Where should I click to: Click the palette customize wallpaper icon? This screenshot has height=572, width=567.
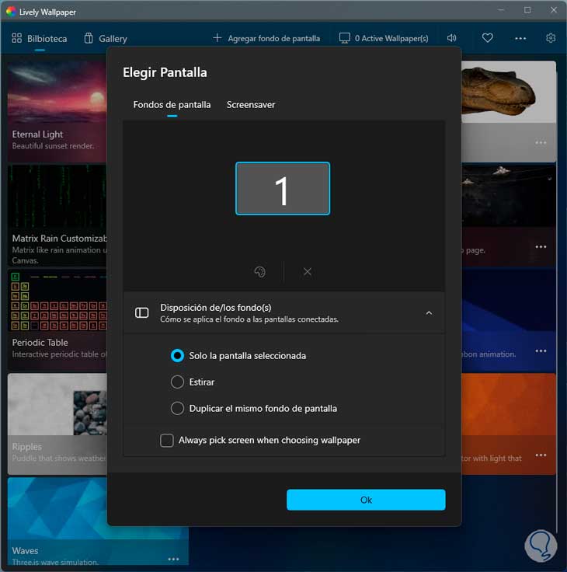pos(259,272)
